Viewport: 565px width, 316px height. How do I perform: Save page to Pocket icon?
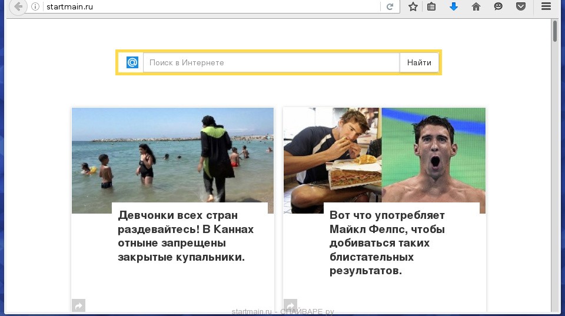pos(521,6)
